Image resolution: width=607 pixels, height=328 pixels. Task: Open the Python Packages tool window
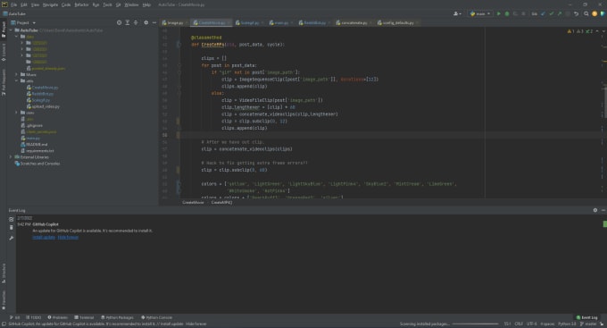pyautogui.click(x=117, y=317)
